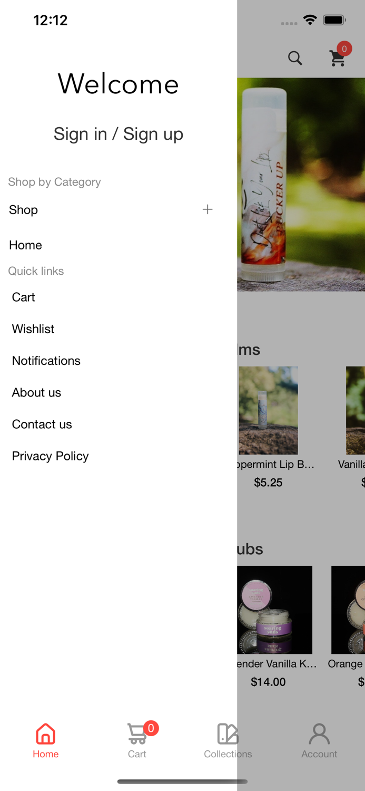Tap the Cart trolley icon in bottom bar
This screenshot has width=365, height=791.
(137, 734)
